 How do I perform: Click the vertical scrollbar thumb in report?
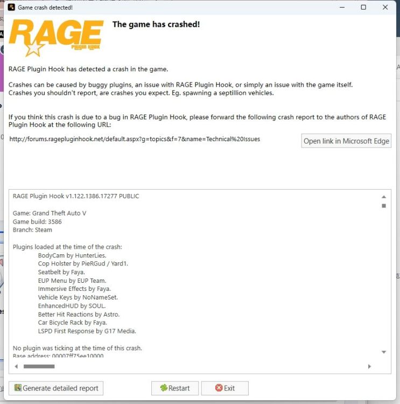(x=384, y=206)
